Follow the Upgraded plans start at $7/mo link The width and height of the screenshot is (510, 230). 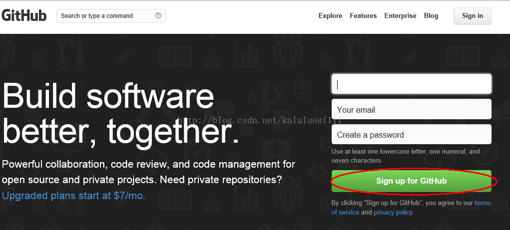click(73, 196)
